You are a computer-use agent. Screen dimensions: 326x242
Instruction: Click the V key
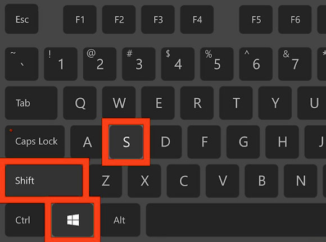pyautogui.click(x=223, y=181)
